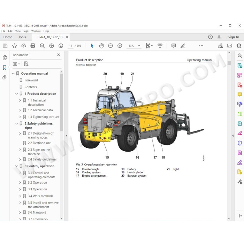244x244 pixels.
Task: Open bookmarks options dropdown
Action: tap(16, 64)
